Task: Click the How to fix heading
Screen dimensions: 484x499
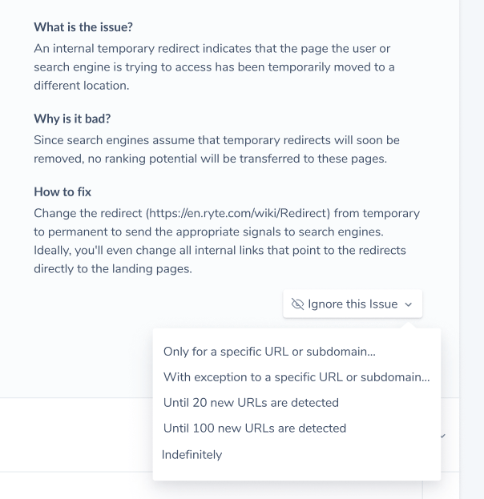Action: coord(63,192)
